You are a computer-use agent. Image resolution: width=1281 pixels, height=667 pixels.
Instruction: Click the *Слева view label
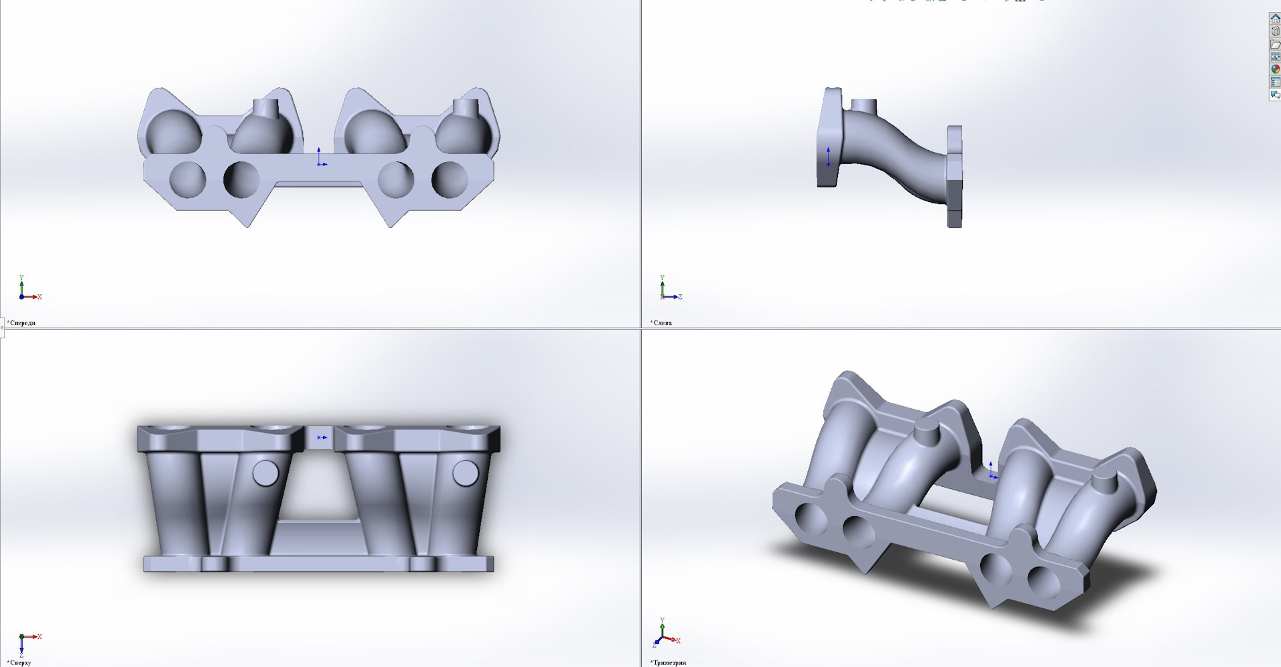[x=661, y=323]
